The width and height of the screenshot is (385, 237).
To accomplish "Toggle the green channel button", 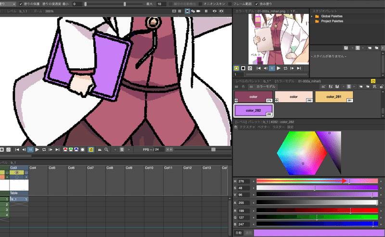I will [x=71, y=150].
